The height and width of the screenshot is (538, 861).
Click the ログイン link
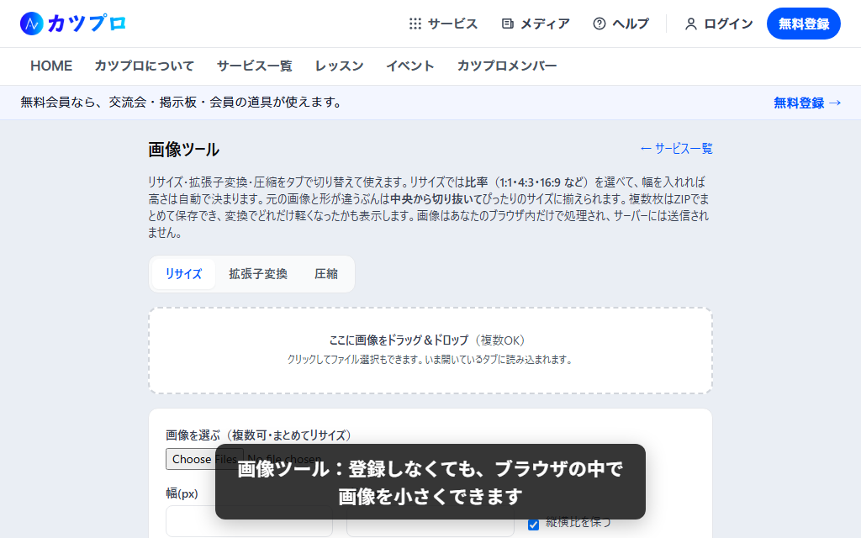(x=719, y=24)
